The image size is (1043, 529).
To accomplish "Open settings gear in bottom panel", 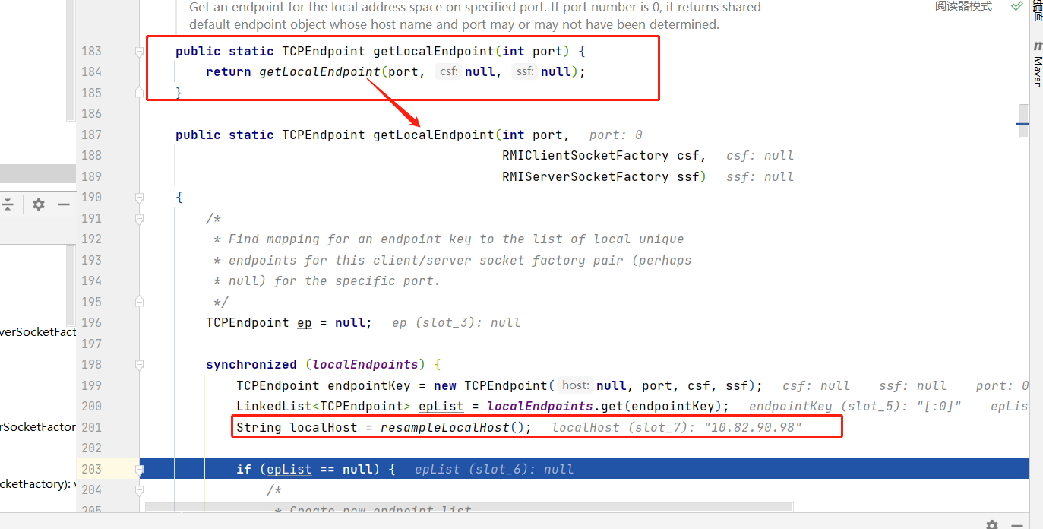I will 991,524.
